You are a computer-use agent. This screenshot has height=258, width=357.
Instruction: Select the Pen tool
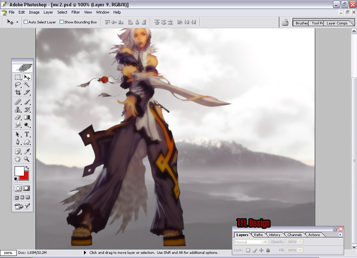click(x=18, y=142)
